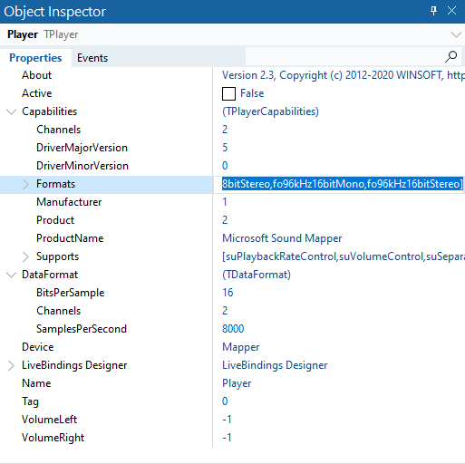Close the Object Inspector panel

(x=451, y=11)
